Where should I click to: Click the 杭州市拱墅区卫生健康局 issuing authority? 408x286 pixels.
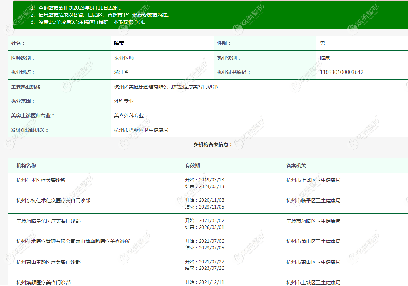coord(141,130)
